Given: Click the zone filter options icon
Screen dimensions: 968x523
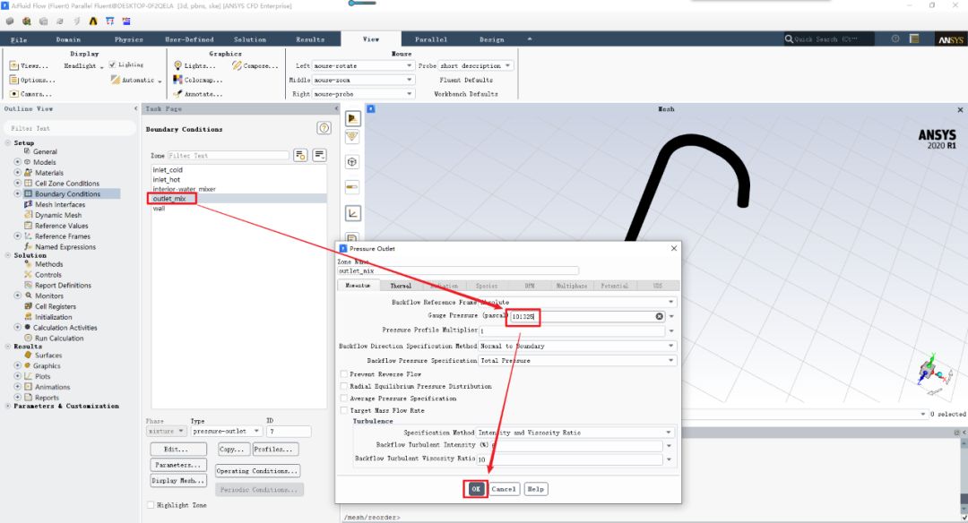Looking at the screenshot, I should (300, 156).
